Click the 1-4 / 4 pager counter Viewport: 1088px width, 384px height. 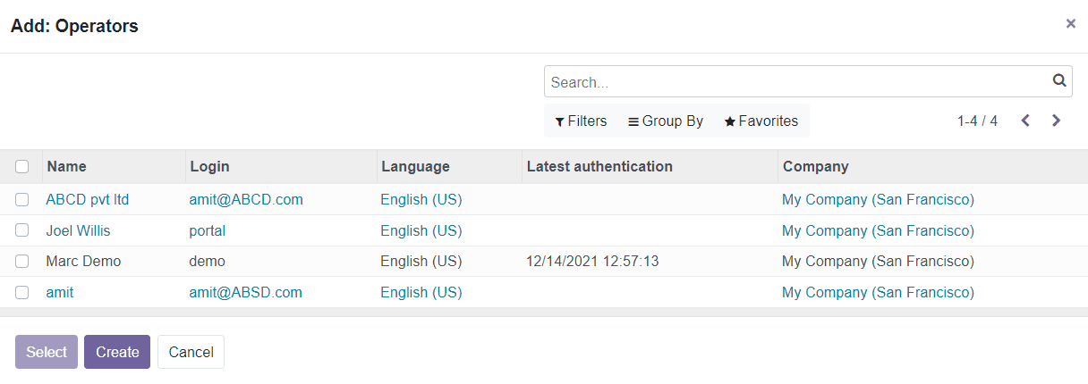pyautogui.click(x=977, y=121)
